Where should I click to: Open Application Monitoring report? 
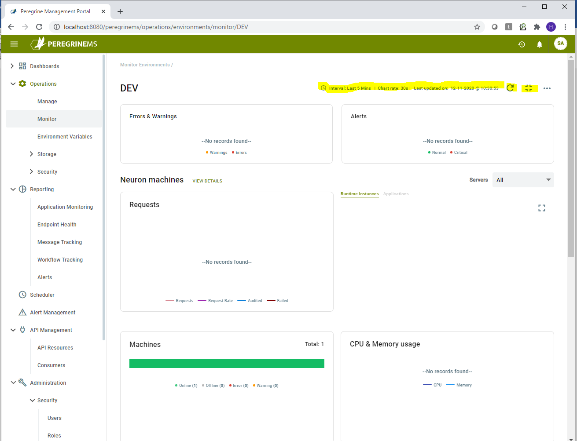click(x=65, y=207)
